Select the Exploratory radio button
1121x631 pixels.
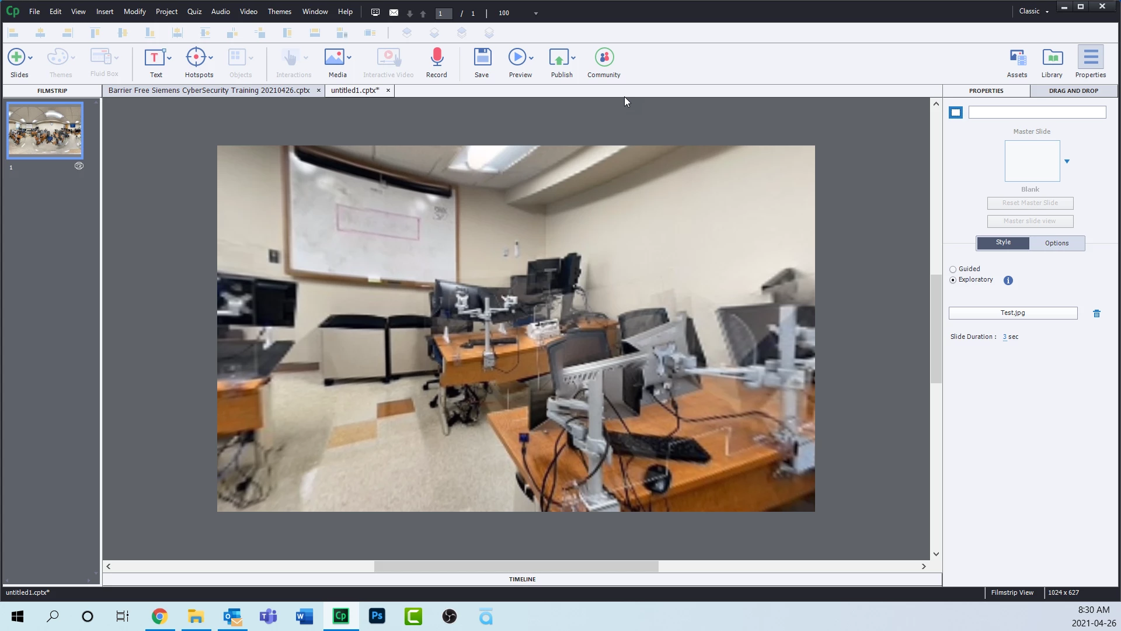(x=953, y=280)
